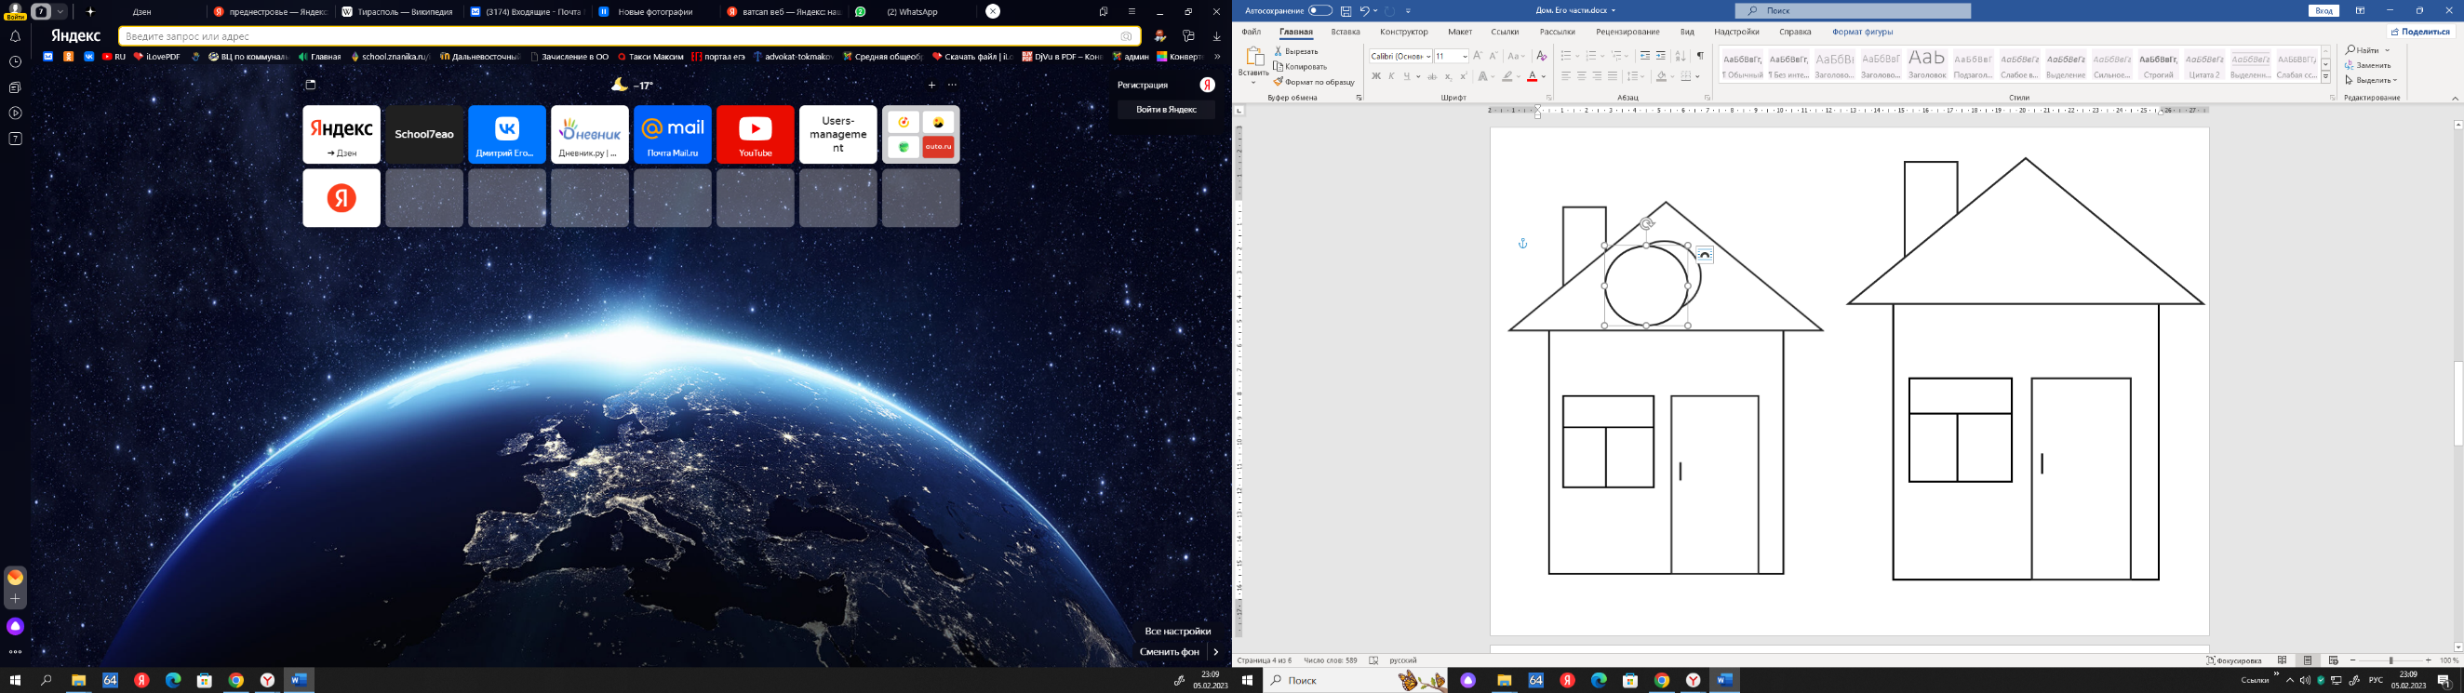Switch to Макет ribbon tab
Viewport: 2464px width, 693px height.
coord(1460,32)
